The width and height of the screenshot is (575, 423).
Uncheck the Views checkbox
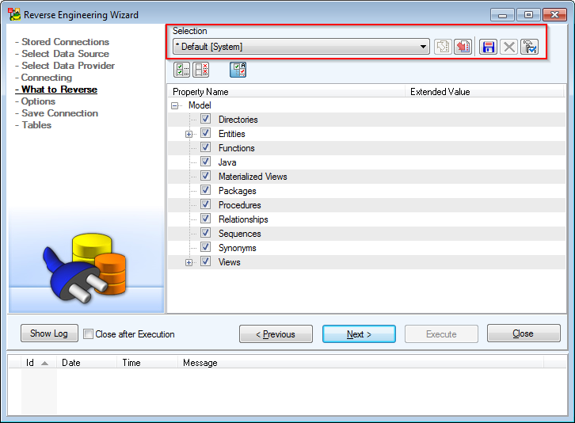click(x=205, y=261)
